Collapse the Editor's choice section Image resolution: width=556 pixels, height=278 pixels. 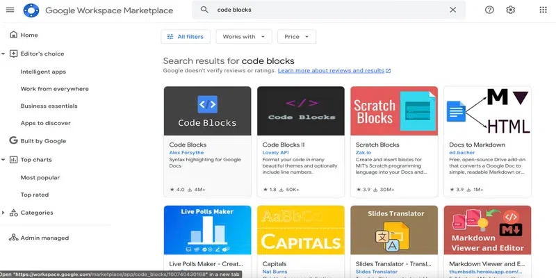tap(3, 54)
